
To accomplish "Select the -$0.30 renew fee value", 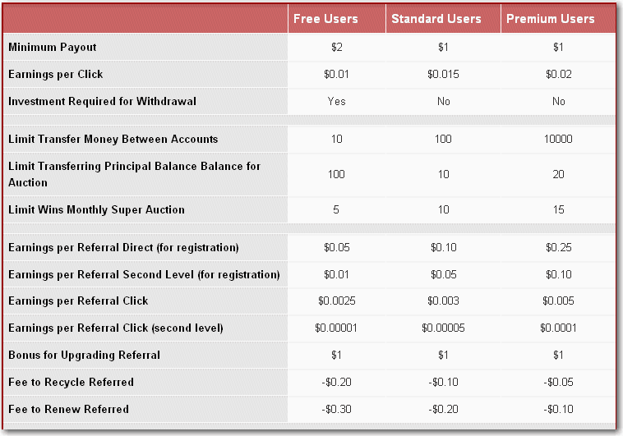I will pyautogui.click(x=336, y=409).
